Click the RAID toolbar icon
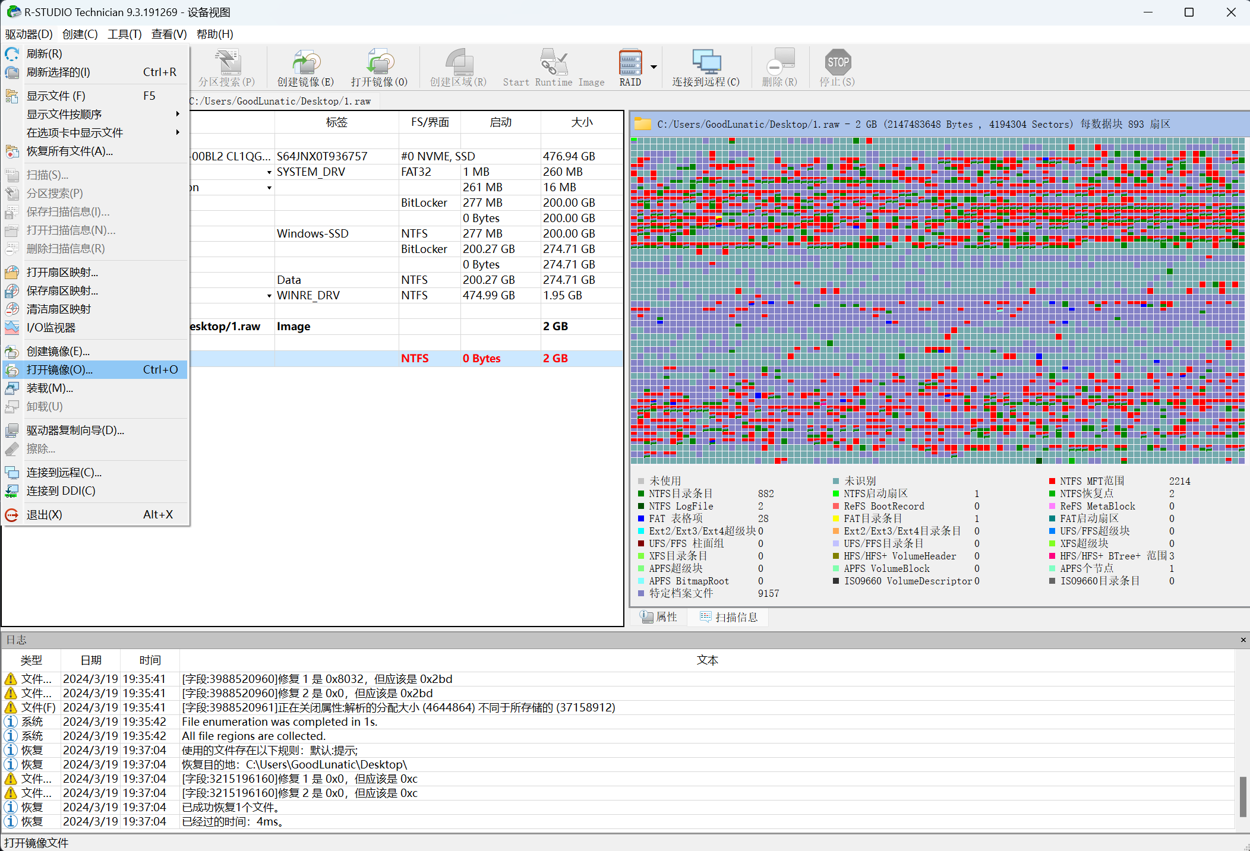Image resolution: width=1250 pixels, height=851 pixels. [x=630, y=68]
